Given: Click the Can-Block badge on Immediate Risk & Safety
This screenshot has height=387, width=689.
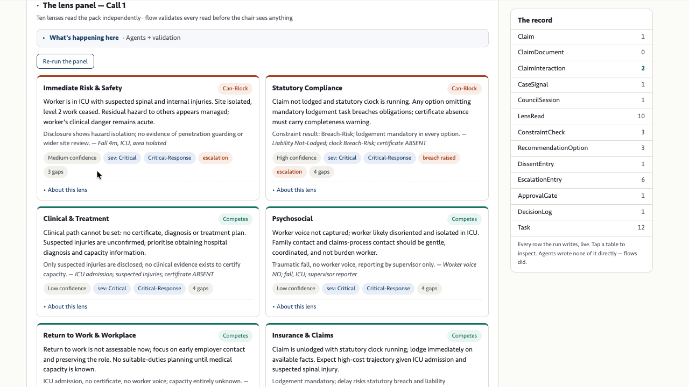Looking at the screenshot, I should tap(235, 89).
